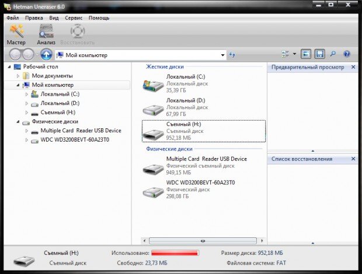Viewport: 362px width, 274px height.
Task: Launch the Мастер wizard tool
Action: pyautogui.click(x=16, y=35)
